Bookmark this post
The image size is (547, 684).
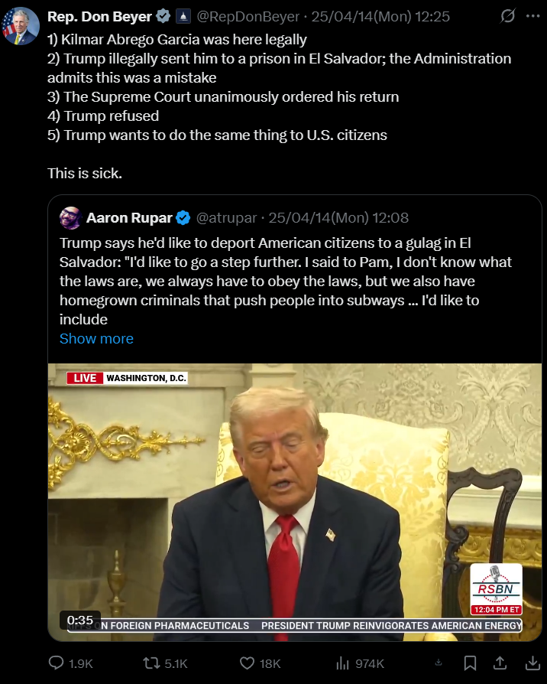pos(470,663)
